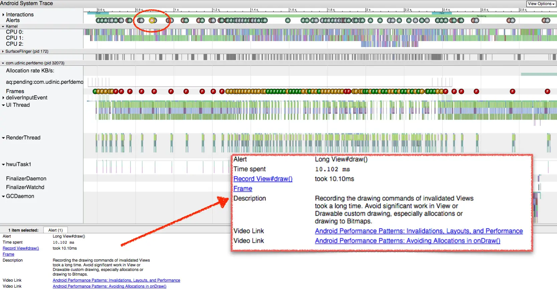Collapse the UI Thread track

click(x=3, y=105)
